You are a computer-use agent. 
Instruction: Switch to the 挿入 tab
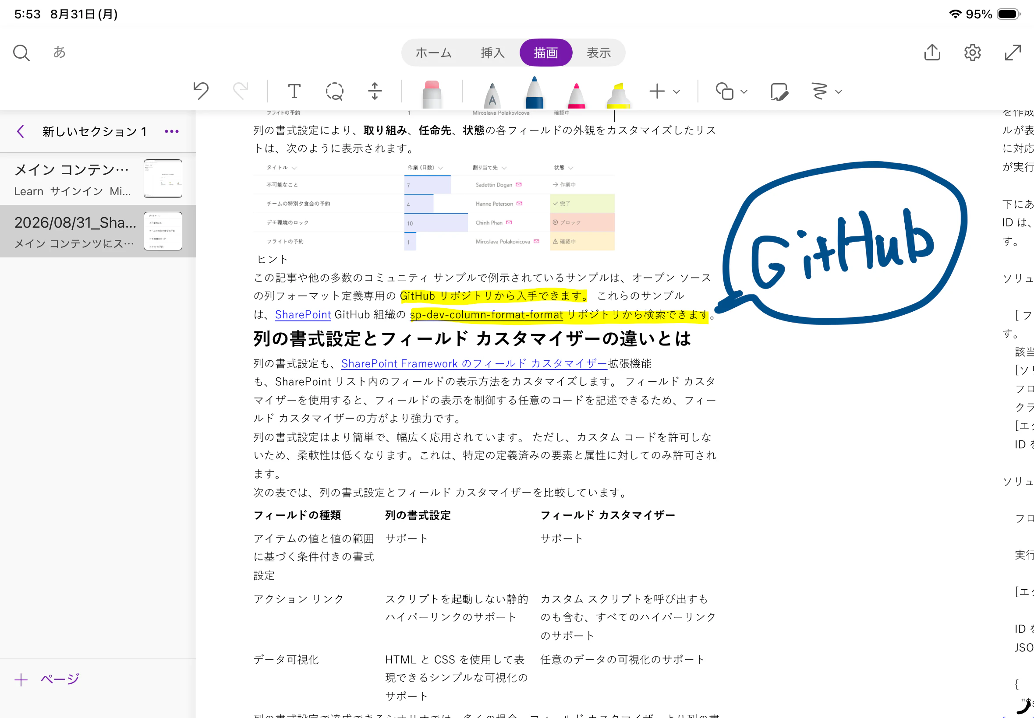coord(492,53)
